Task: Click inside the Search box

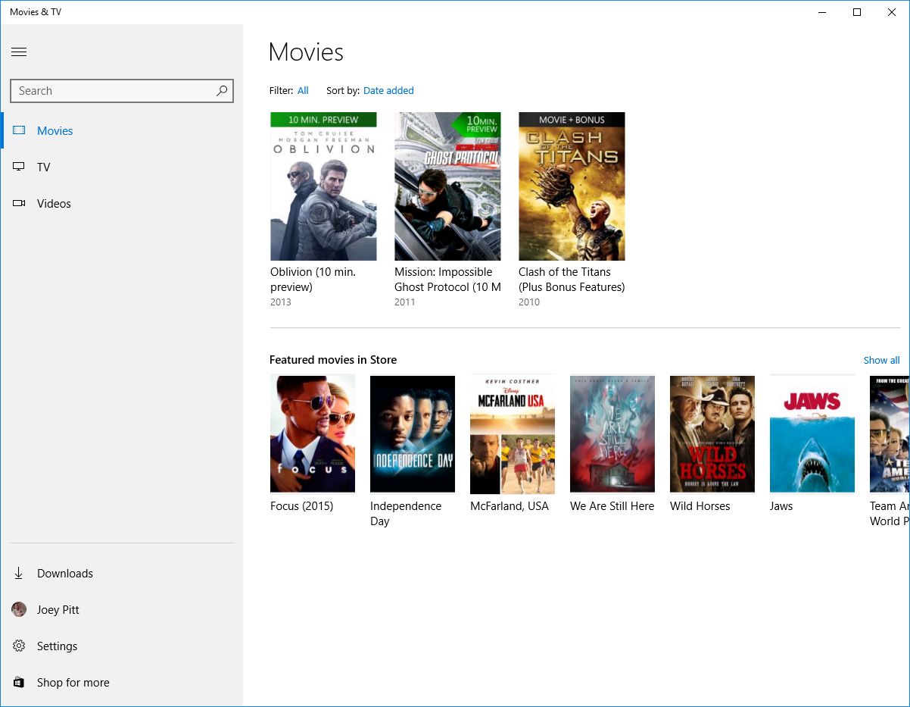Action: [106, 90]
